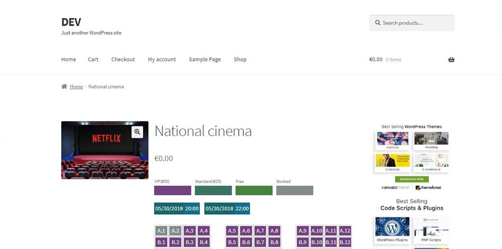
Task: Click the magnifier zoom icon on cinema image
Action: pyautogui.click(x=137, y=132)
